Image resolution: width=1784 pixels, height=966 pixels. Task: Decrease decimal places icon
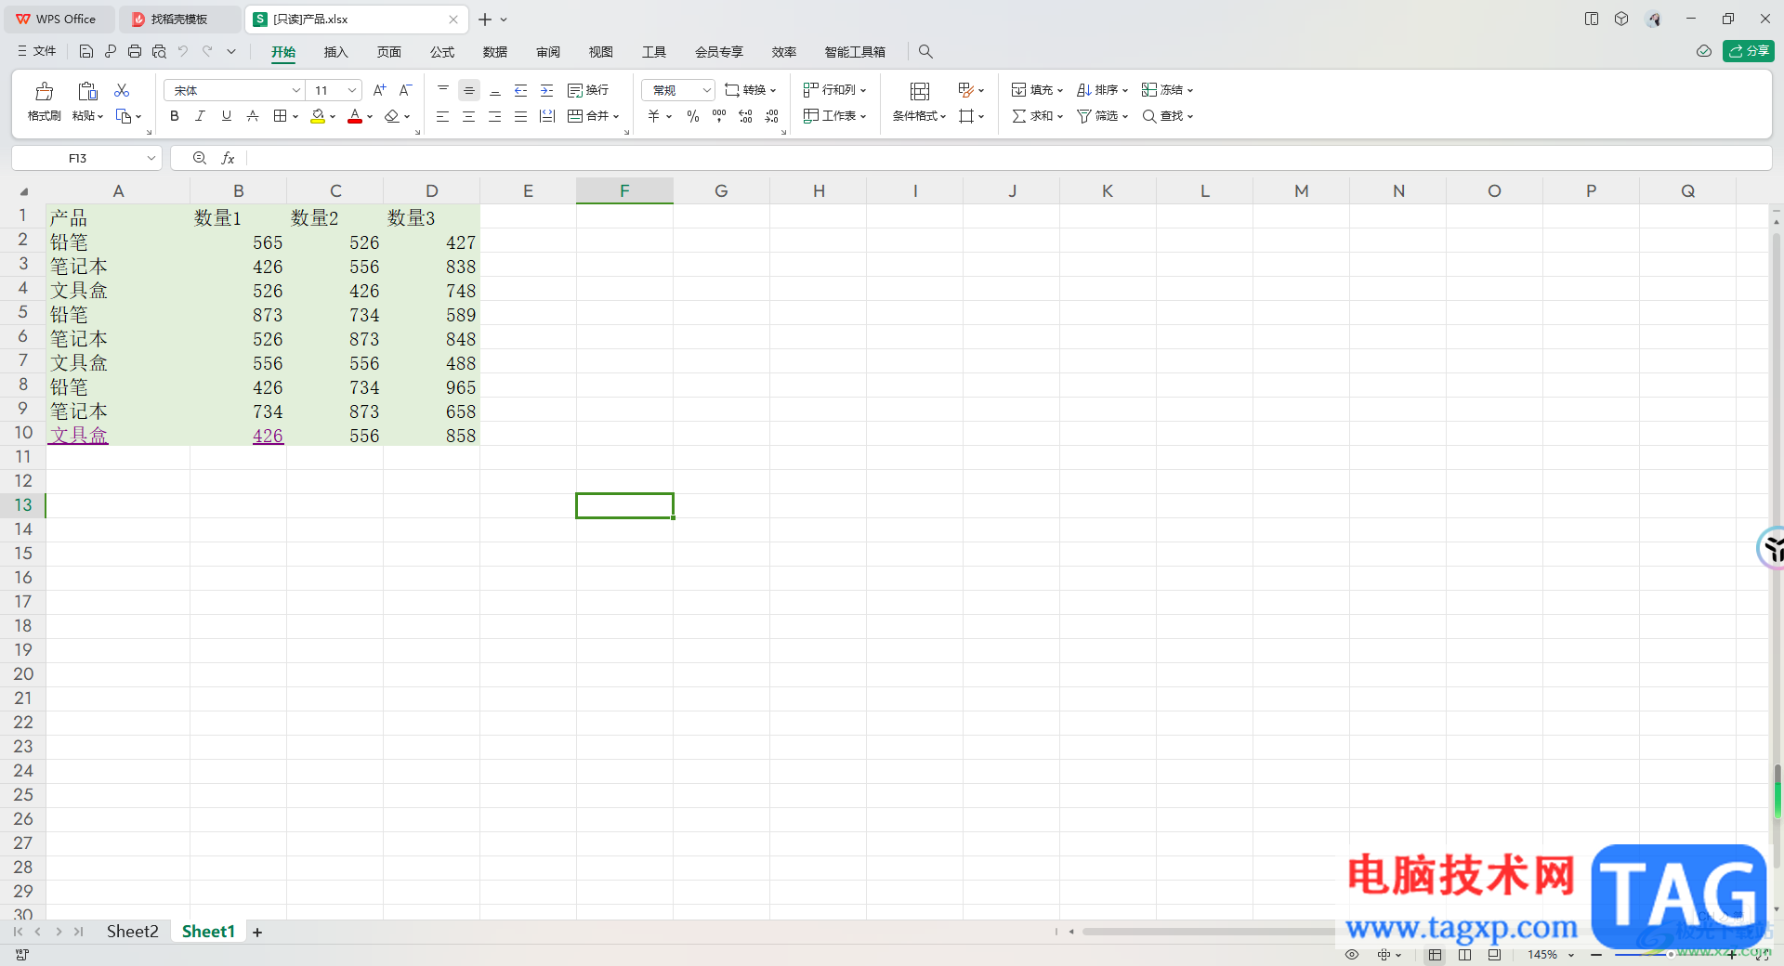click(772, 116)
